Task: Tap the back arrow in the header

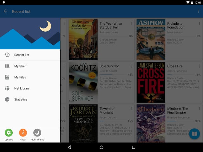Action: pyautogui.click(x=5, y=12)
